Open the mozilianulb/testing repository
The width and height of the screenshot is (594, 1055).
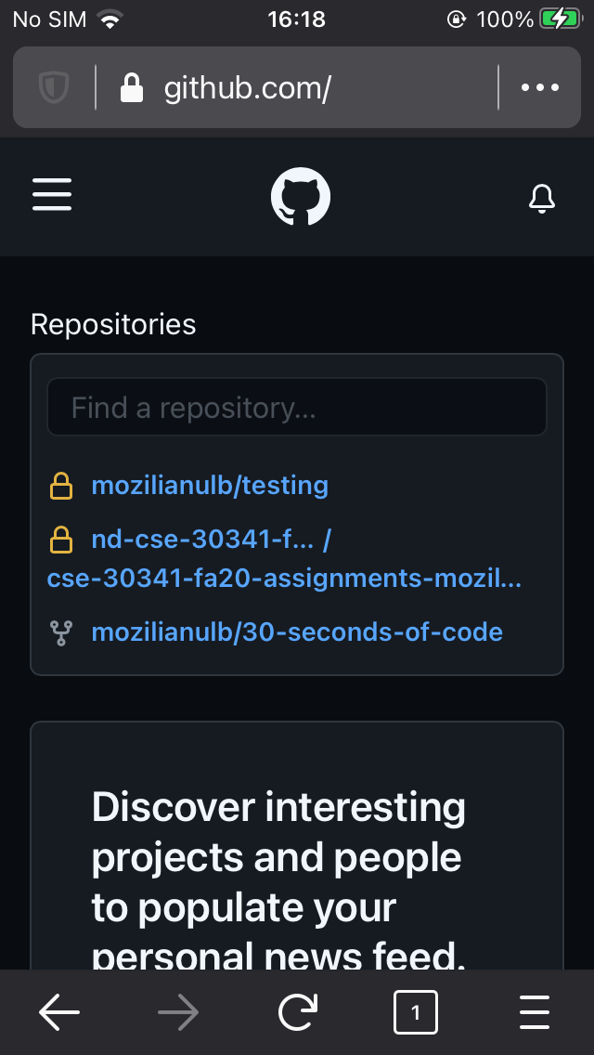[x=209, y=485]
